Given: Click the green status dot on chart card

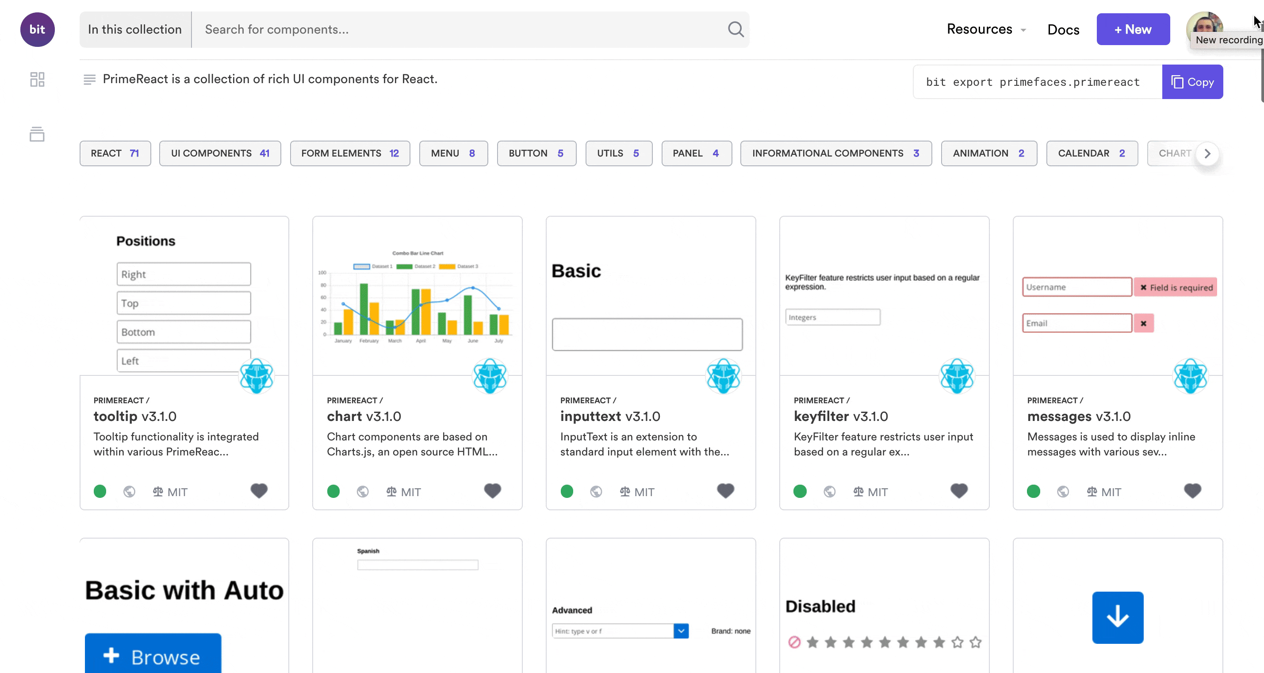Looking at the screenshot, I should [x=333, y=492].
